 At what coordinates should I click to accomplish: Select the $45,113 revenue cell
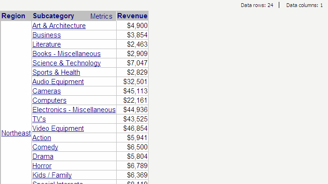(x=132, y=91)
